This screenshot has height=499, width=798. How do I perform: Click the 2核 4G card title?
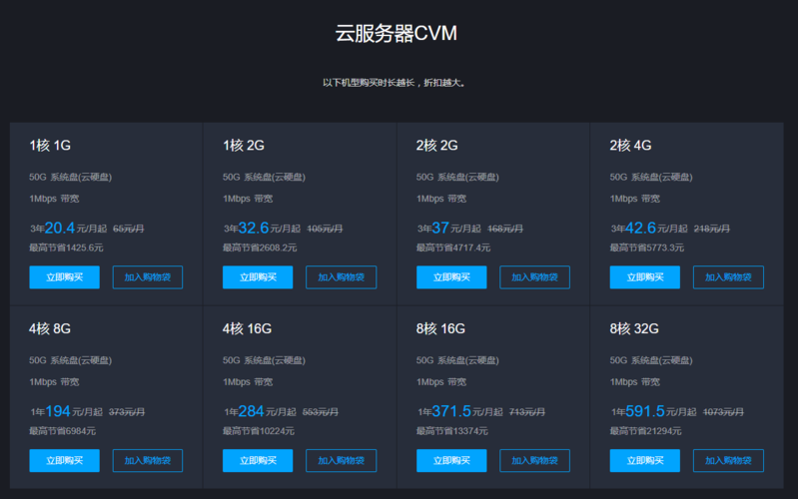point(630,146)
